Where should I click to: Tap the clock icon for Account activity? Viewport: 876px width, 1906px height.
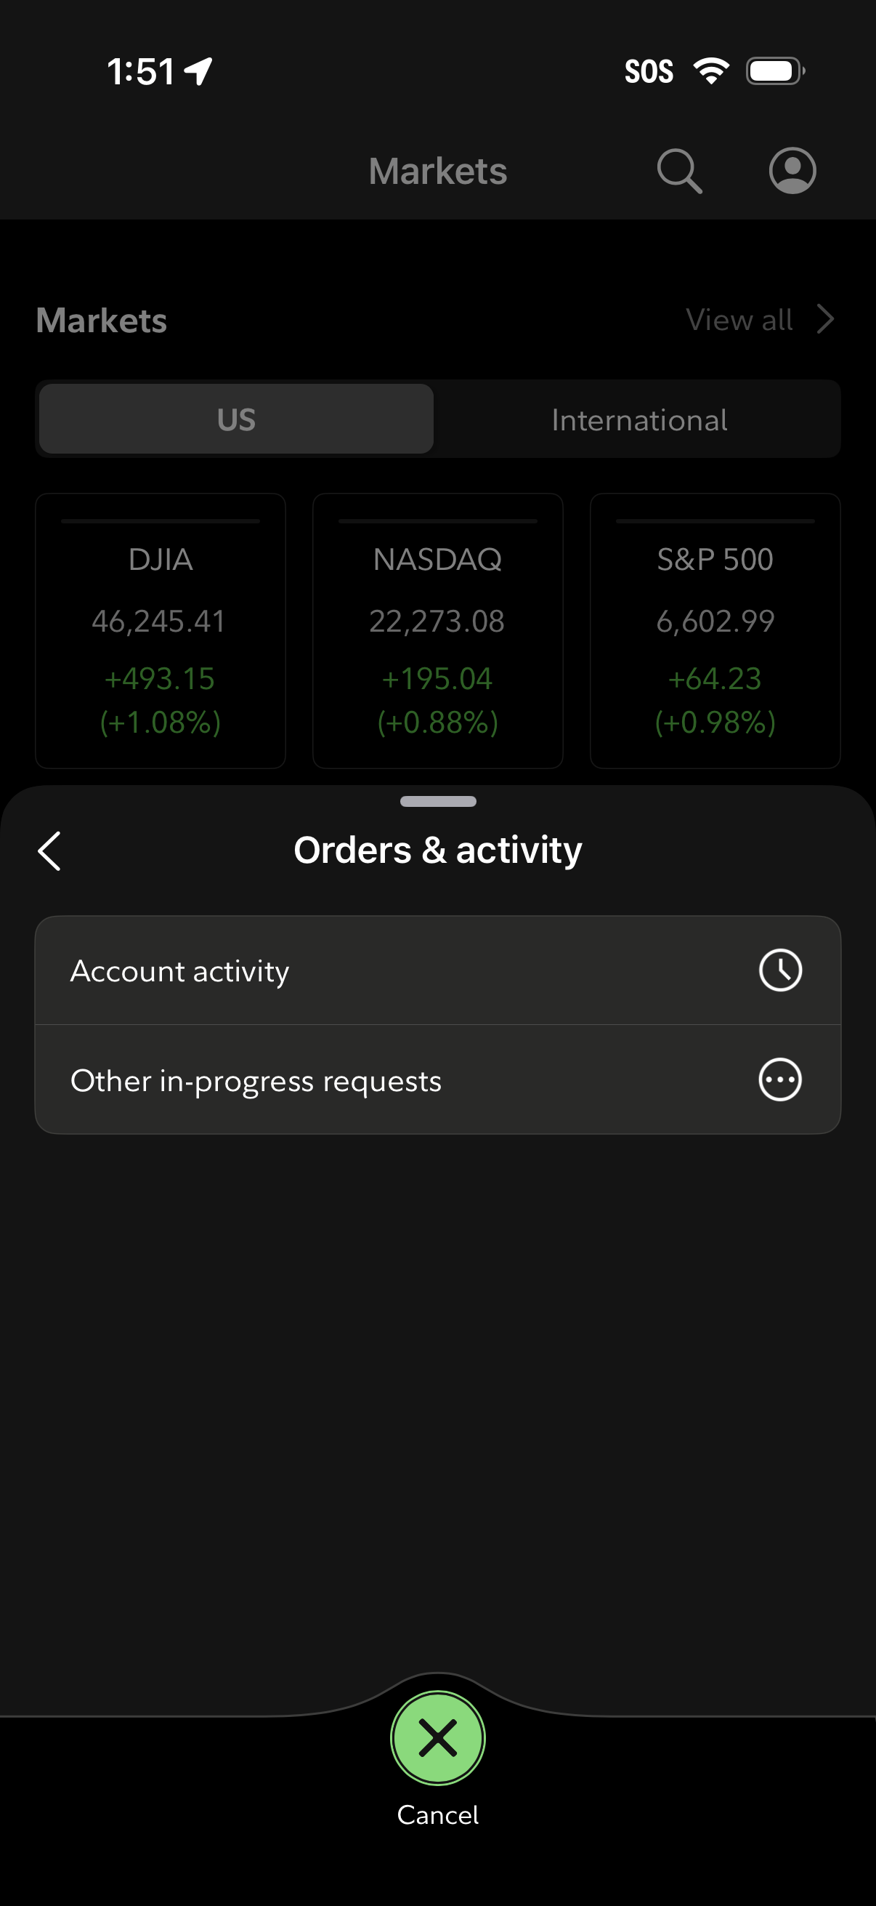[x=780, y=970]
